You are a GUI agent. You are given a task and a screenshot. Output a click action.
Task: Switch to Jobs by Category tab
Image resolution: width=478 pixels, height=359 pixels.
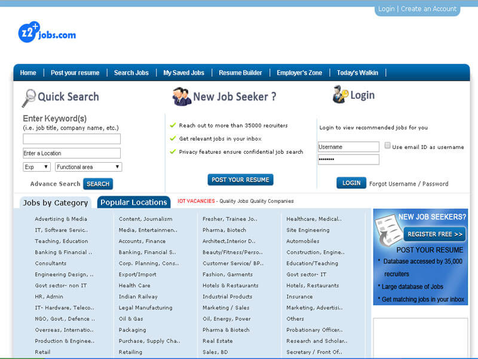click(56, 203)
